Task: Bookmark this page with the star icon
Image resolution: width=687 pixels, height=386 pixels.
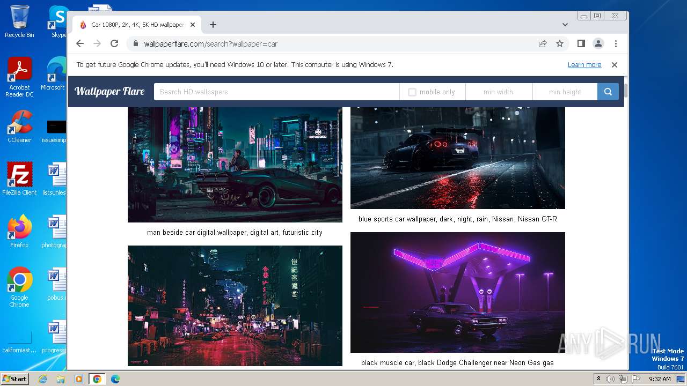Action: point(560,44)
